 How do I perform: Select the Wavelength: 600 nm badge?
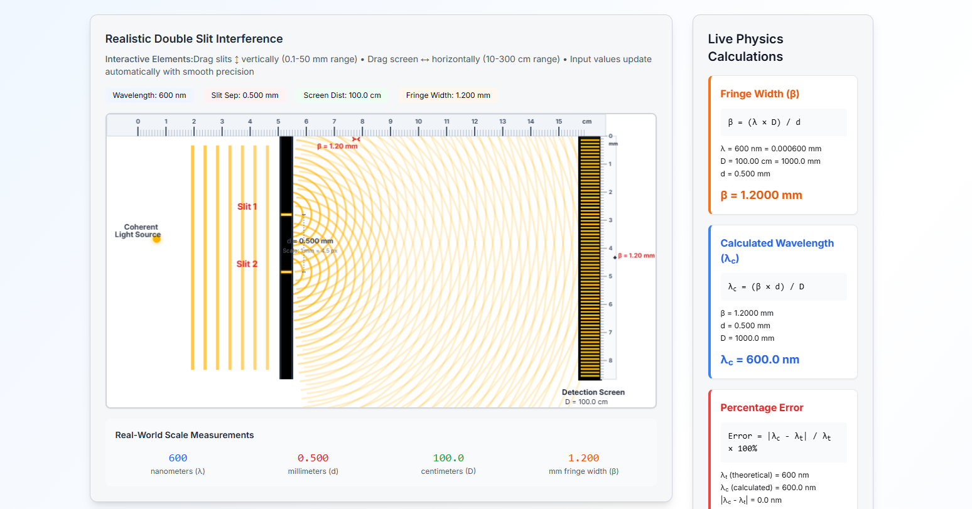(149, 95)
